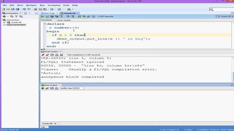The width and height of the screenshot is (234, 131).
Task: Open dropdown next to Back button
Action: pyautogui.click(x=55, y=9)
